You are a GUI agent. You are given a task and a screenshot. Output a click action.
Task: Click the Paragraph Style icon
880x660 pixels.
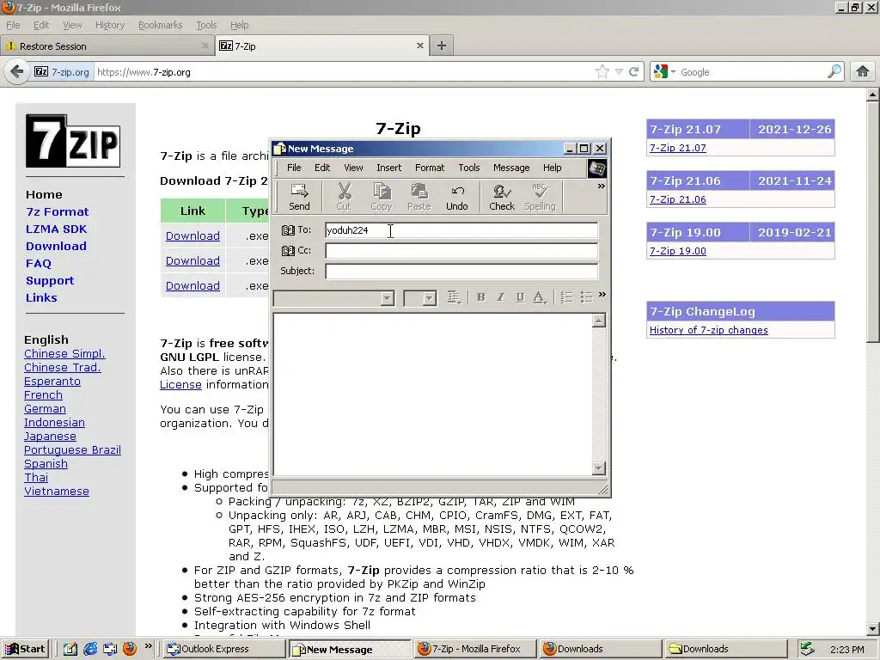(x=454, y=297)
